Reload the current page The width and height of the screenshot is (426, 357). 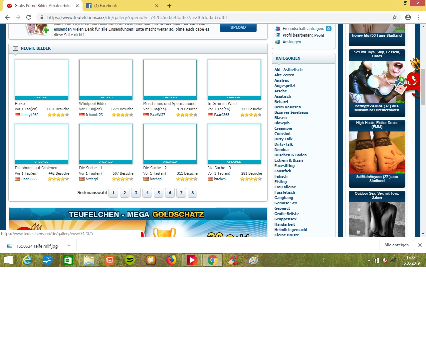point(29,17)
